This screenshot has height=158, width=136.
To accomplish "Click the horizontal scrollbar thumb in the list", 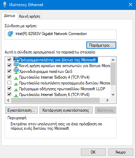I will coord(55,100).
